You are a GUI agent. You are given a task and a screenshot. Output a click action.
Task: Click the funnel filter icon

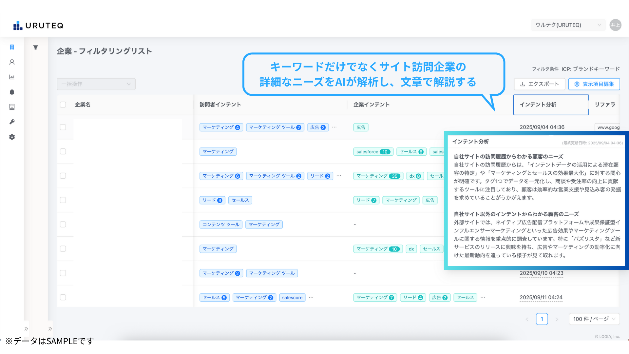(36, 48)
